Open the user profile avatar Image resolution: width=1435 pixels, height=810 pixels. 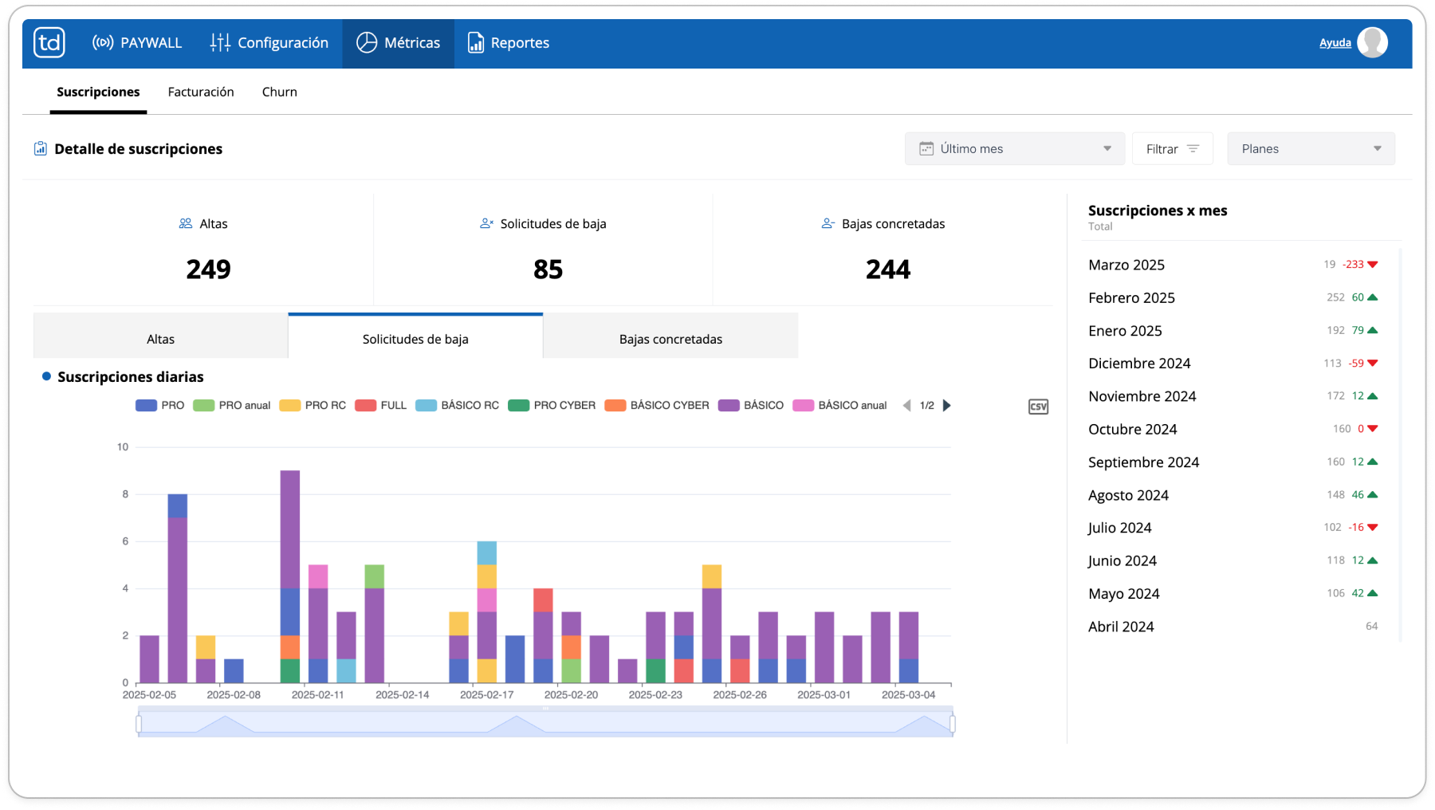[x=1373, y=42]
